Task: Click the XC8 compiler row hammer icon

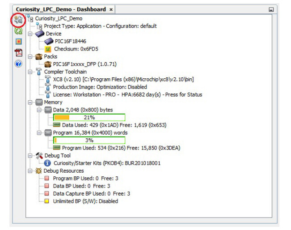Action: coord(48,79)
